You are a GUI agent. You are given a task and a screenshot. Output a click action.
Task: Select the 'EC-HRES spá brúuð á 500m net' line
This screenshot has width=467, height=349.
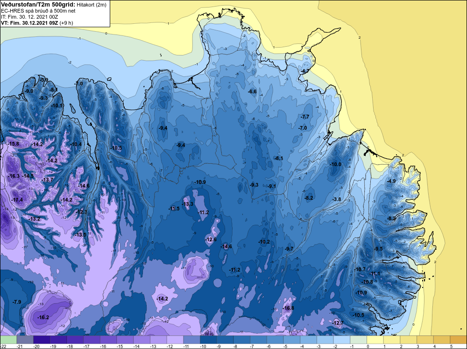tap(38, 11)
